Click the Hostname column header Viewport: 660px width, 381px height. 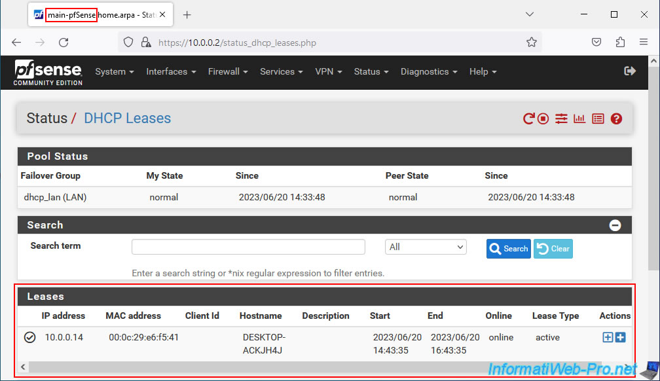click(261, 316)
